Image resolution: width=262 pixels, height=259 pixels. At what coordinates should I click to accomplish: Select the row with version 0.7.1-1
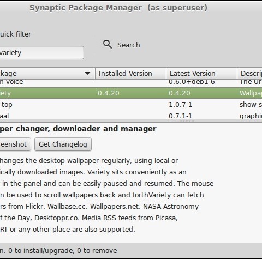click(131, 115)
